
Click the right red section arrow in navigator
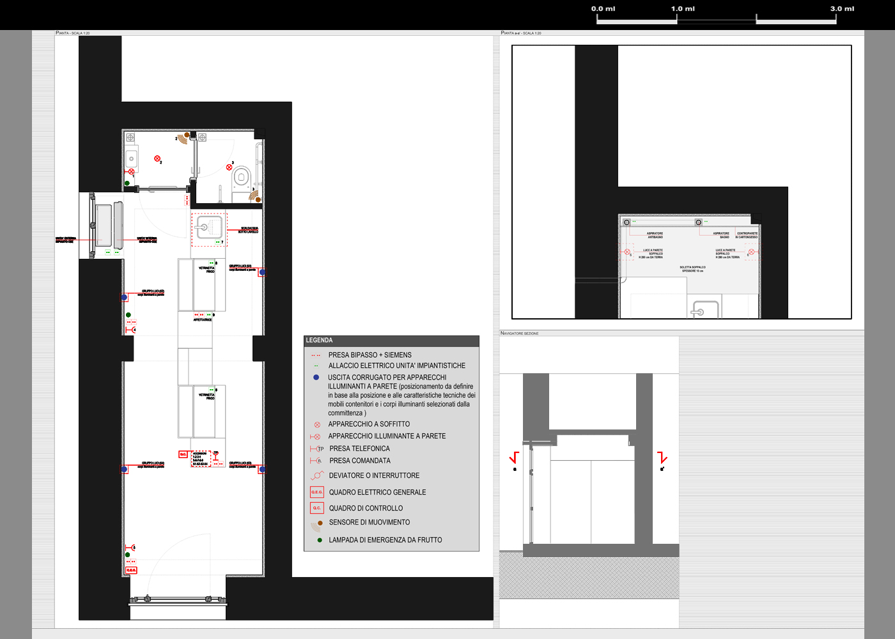tap(662, 458)
